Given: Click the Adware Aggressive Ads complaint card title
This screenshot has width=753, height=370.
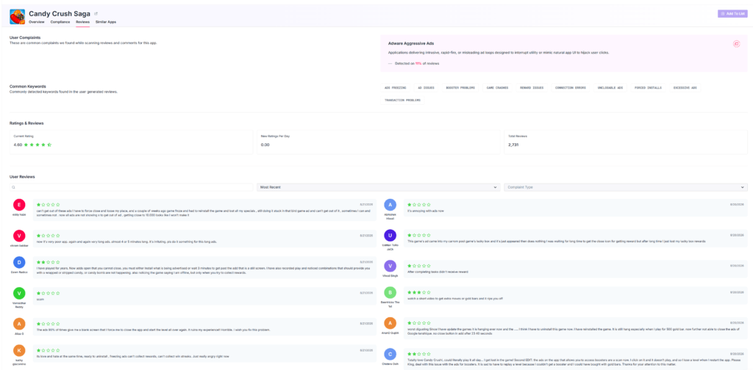Looking at the screenshot, I should pyautogui.click(x=410, y=43).
